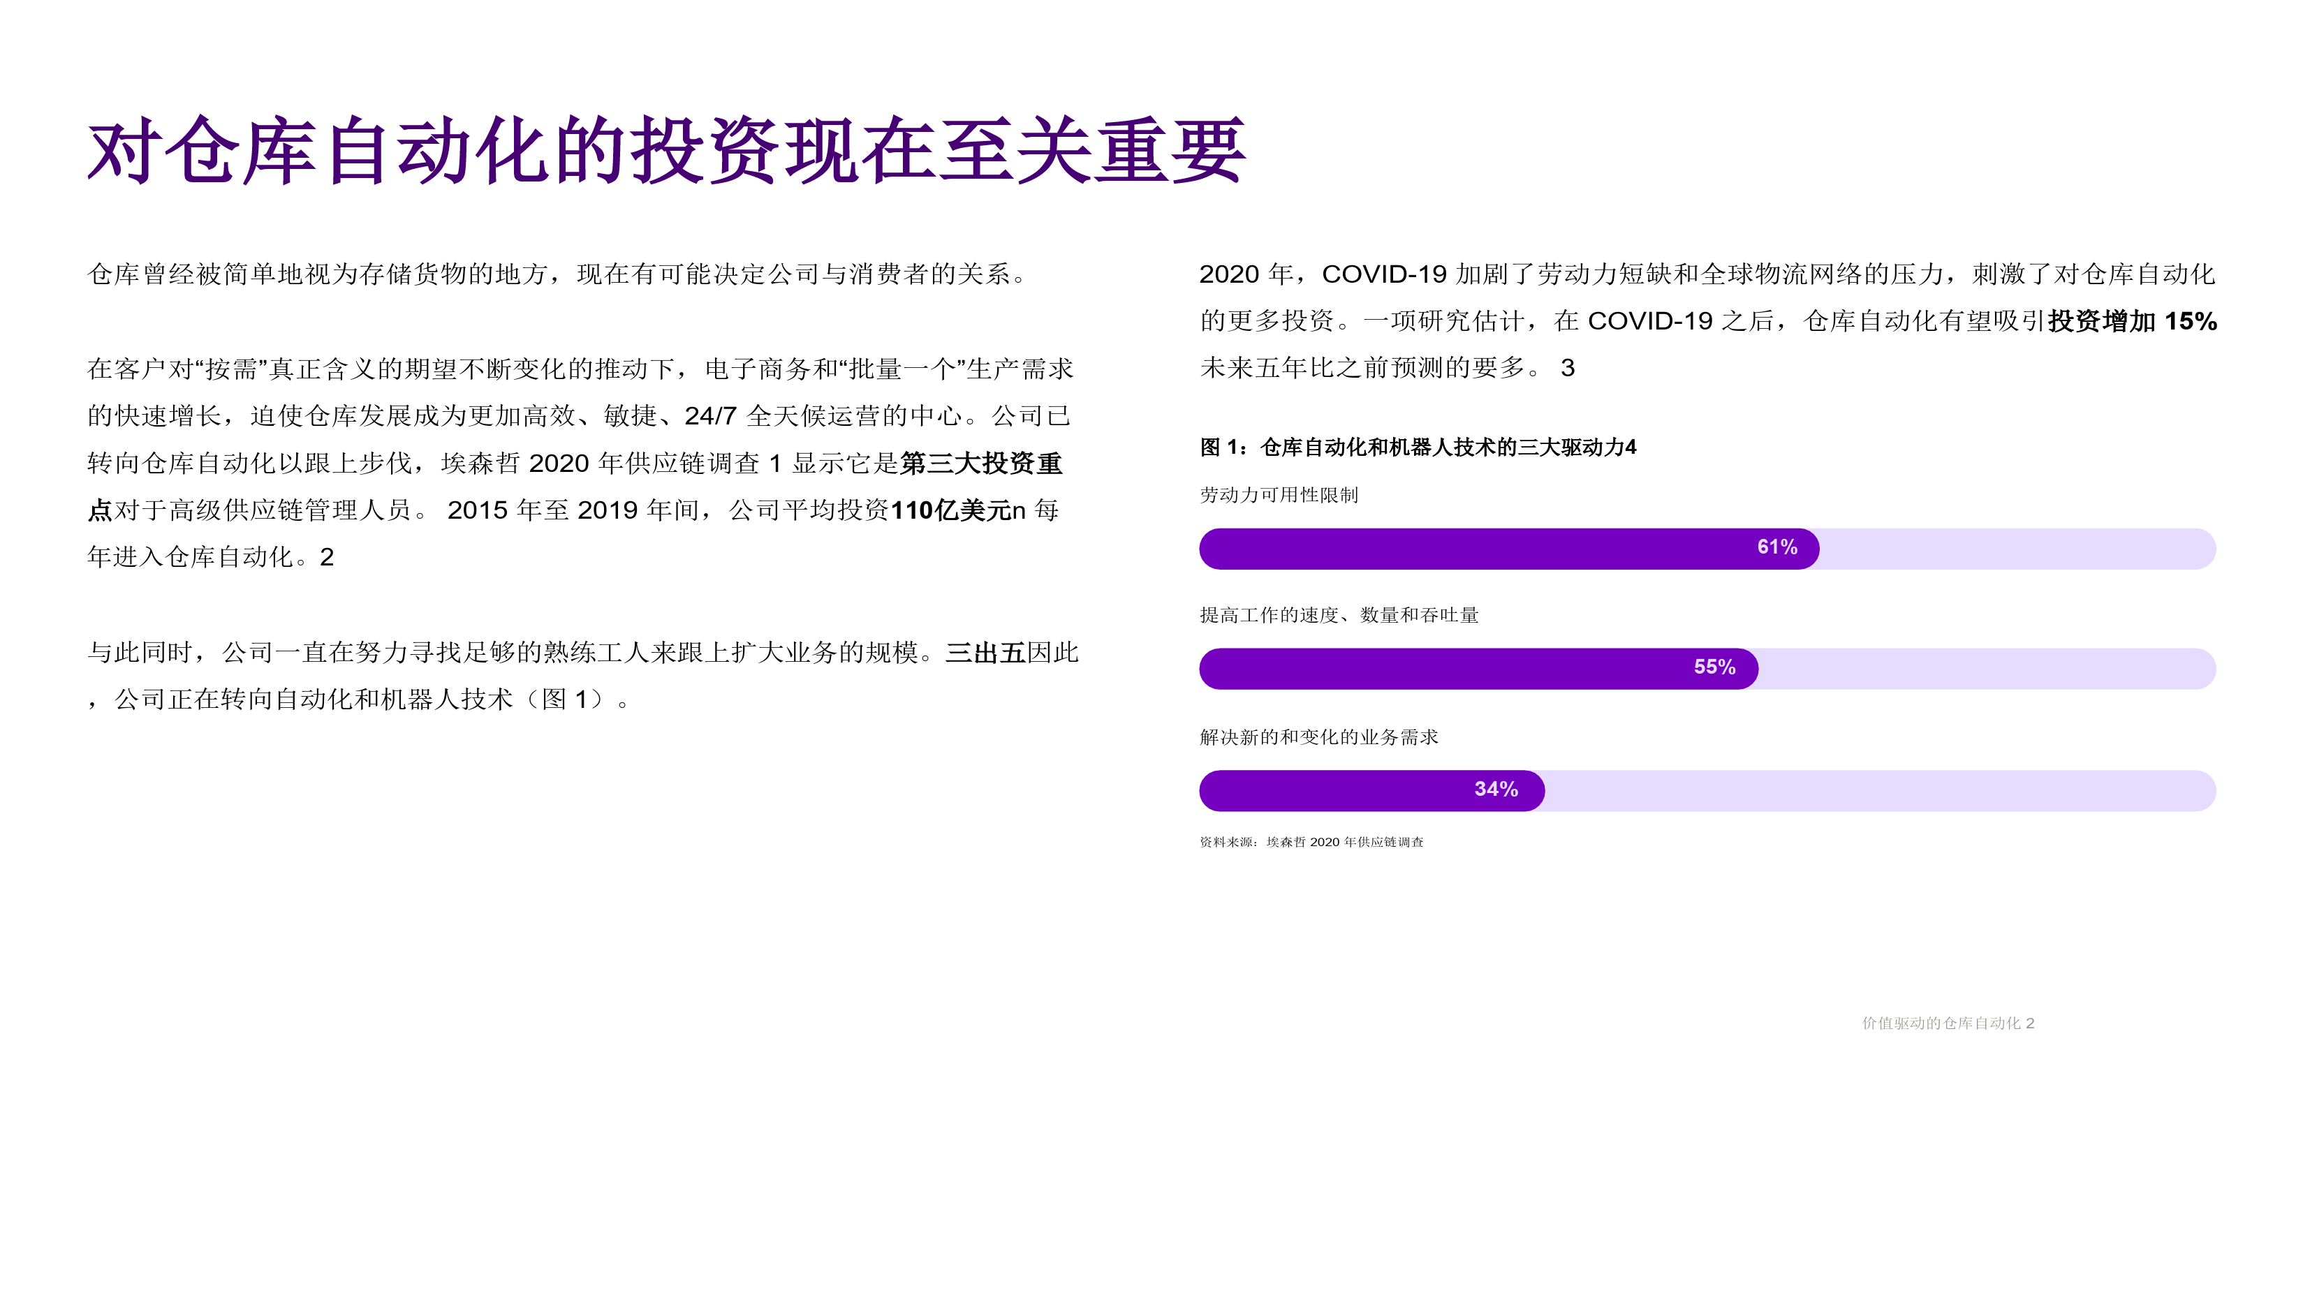Click bold text 110亿美元
2303x1295 pixels.
[950, 510]
